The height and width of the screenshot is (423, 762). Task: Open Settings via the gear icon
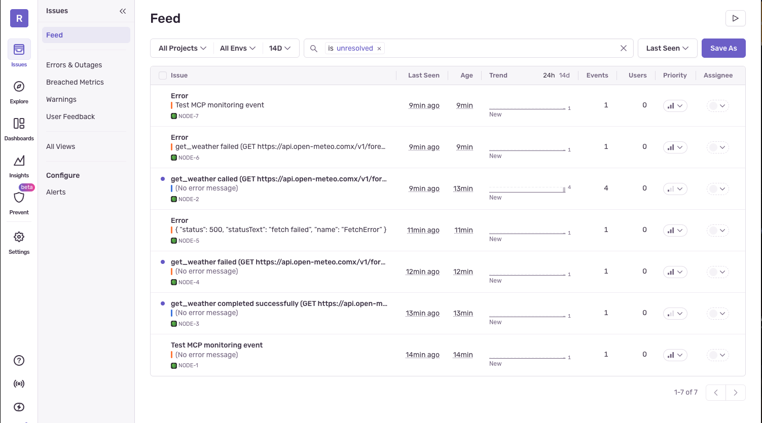tap(19, 240)
